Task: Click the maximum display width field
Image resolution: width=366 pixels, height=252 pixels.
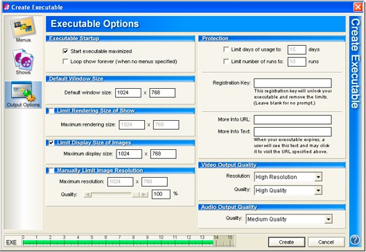Action: pos(129,154)
